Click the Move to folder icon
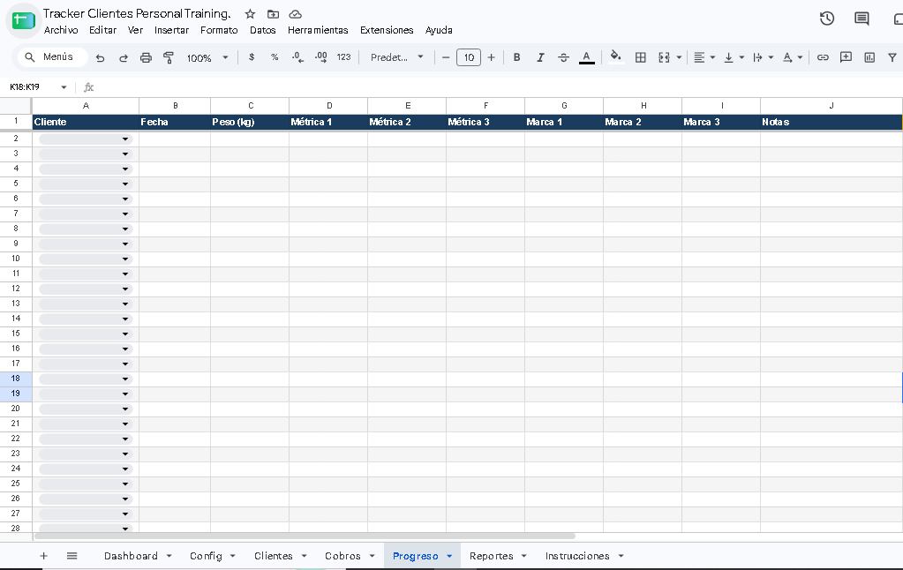 (273, 14)
